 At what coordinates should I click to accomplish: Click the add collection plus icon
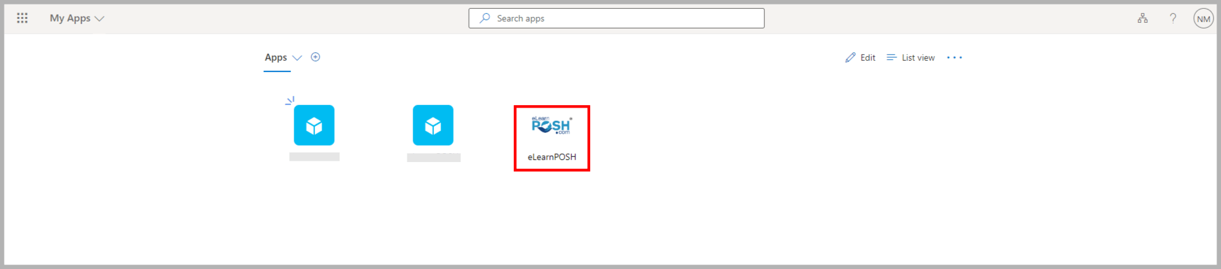point(316,57)
